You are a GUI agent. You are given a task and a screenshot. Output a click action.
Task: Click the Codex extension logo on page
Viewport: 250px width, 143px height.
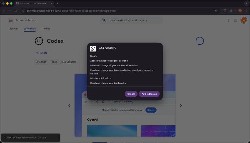pyautogui.click(x=39, y=41)
